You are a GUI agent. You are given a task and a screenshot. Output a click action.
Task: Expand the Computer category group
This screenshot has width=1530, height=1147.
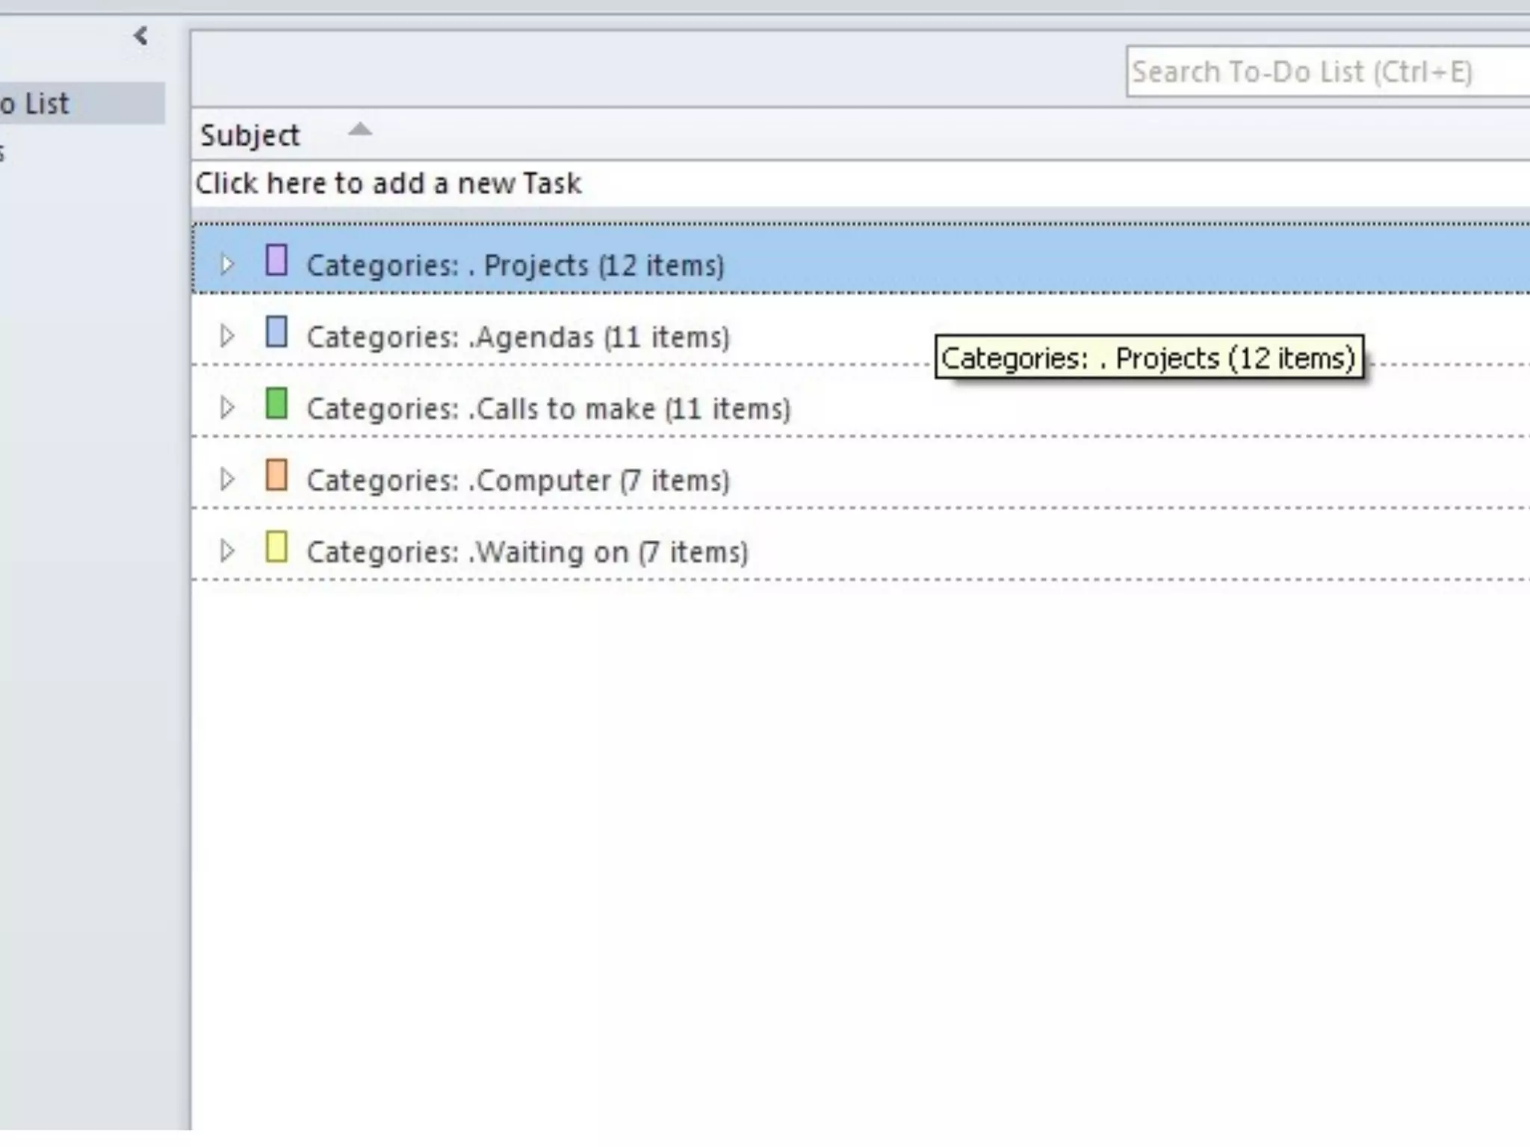pos(226,479)
